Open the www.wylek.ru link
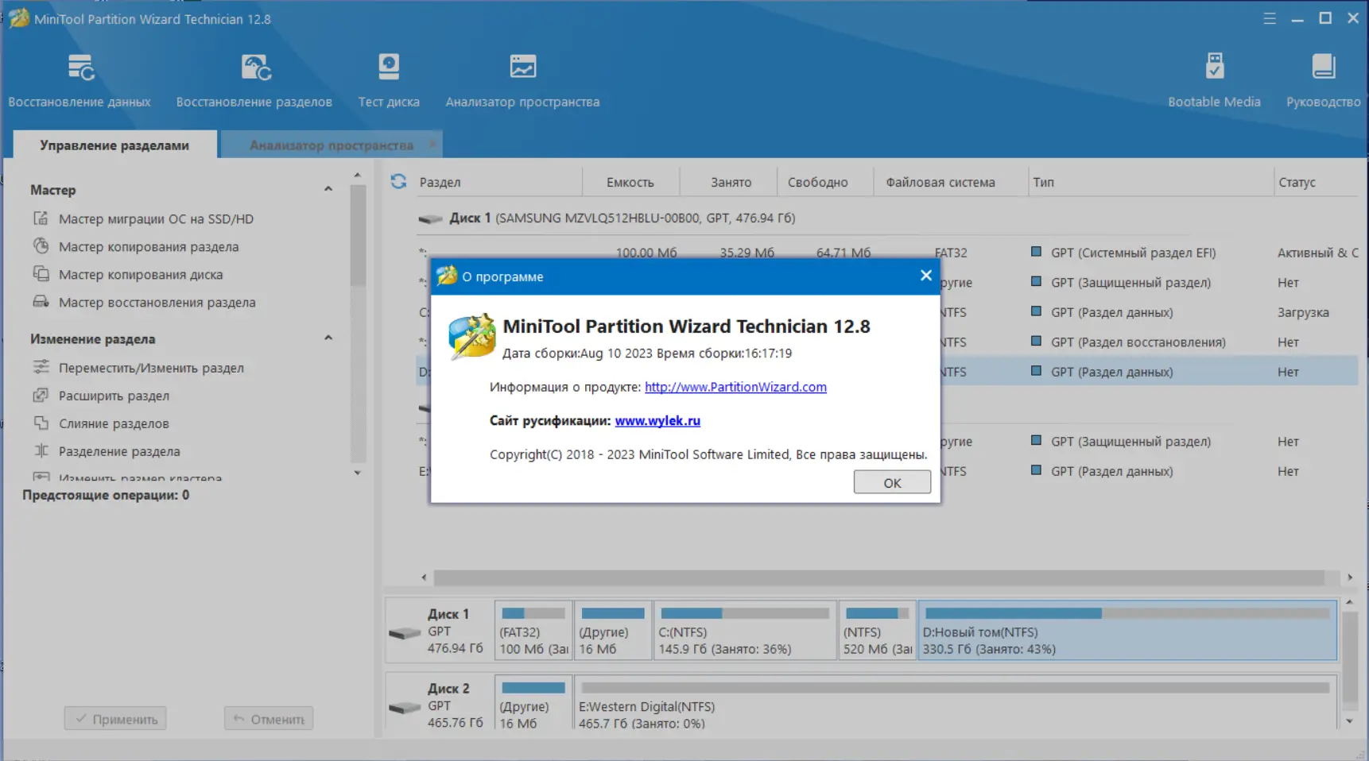 click(657, 421)
